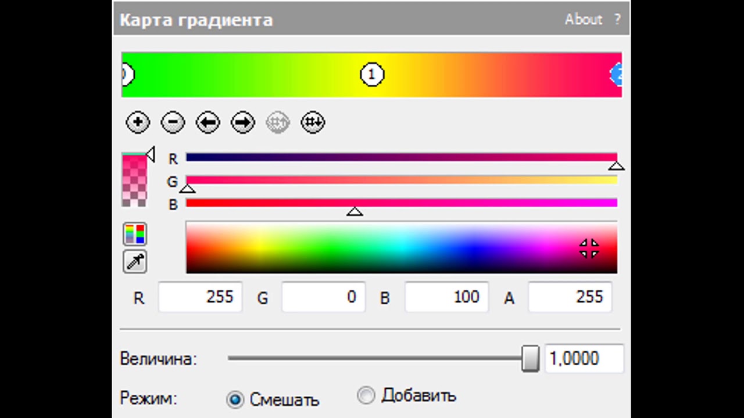The height and width of the screenshot is (418, 744).
Task: Click the Величина value field showing 1,0000
Action: [584, 358]
